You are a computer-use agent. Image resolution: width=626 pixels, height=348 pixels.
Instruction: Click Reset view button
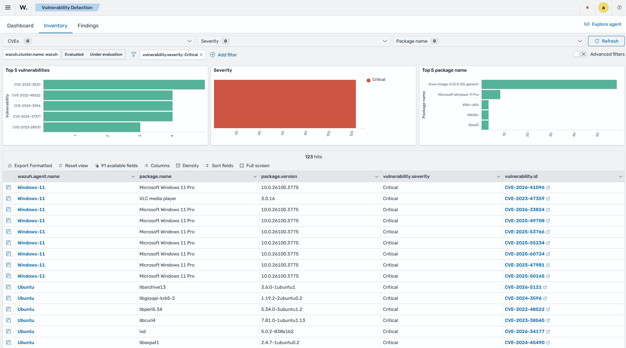[73, 166]
